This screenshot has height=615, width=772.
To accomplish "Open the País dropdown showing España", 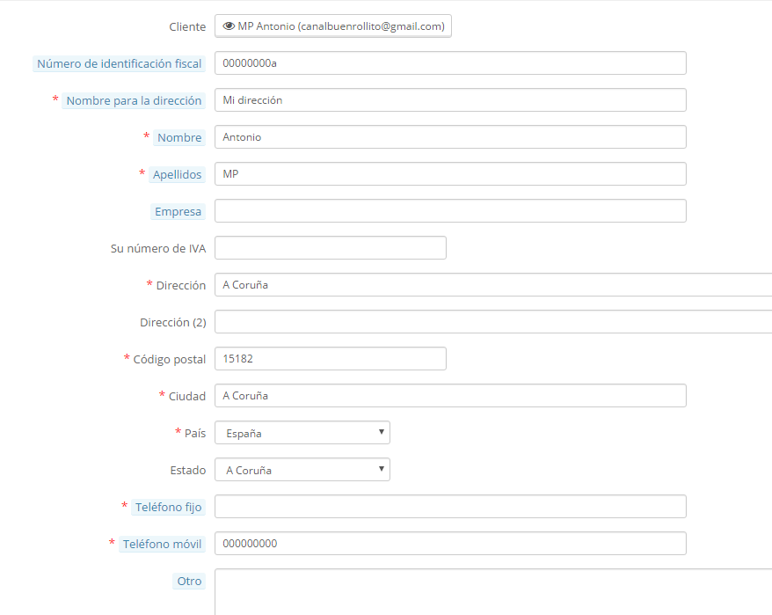I will (302, 433).
